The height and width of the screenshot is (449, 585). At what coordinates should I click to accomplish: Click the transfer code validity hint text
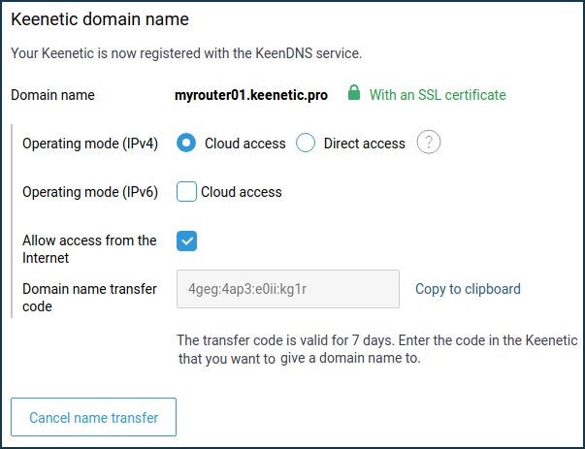[376, 349]
